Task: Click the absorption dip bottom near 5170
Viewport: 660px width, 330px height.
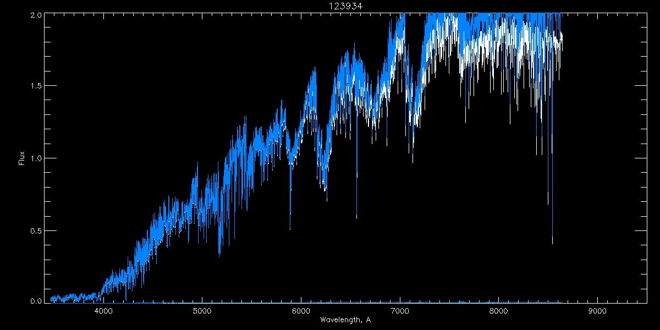Action: (x=219, y=256)
